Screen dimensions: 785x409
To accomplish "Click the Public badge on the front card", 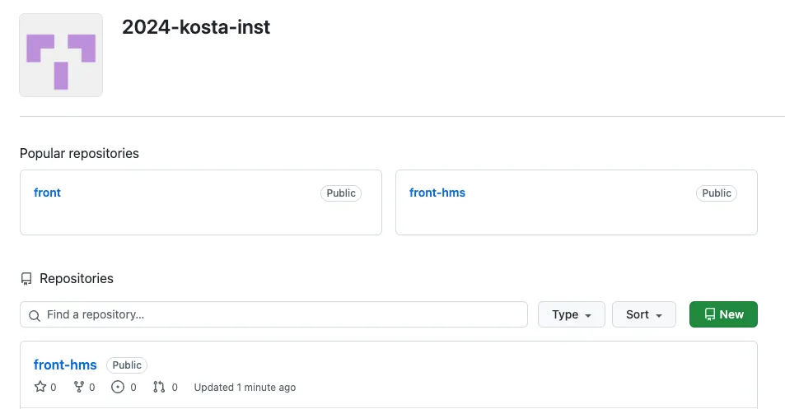I will pyautogui.click(x=341, y=193).
